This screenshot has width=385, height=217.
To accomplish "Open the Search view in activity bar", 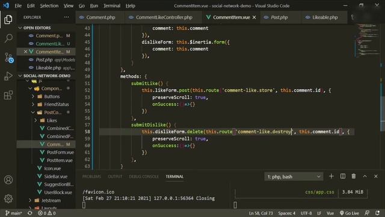I will click(8, 38).
